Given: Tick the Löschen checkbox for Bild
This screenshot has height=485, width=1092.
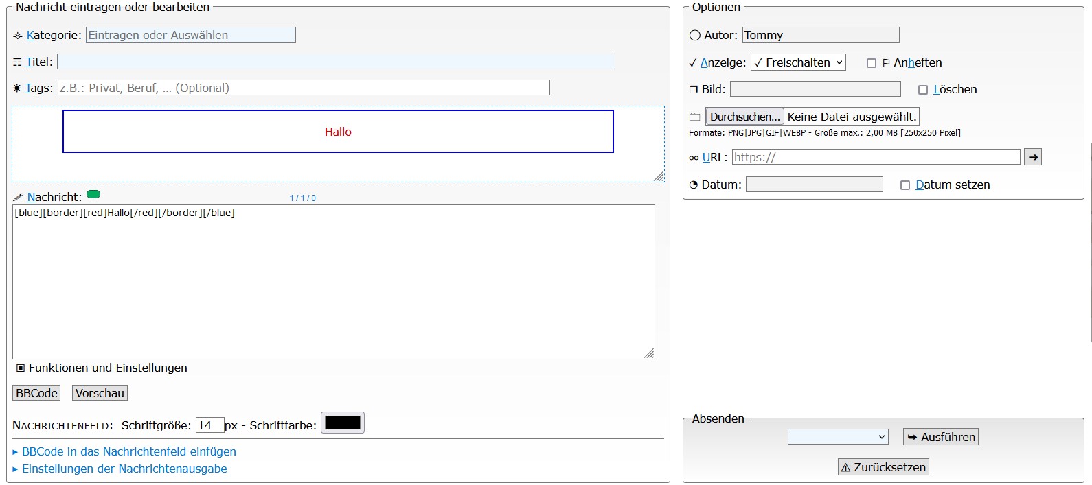Looking at the screenshot, I should [x=923, y=90].
